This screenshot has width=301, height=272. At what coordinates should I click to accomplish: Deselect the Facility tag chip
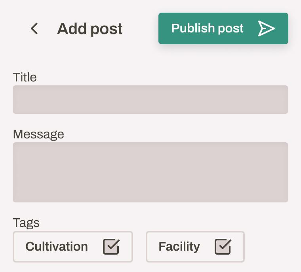click(x=195, y=247)
